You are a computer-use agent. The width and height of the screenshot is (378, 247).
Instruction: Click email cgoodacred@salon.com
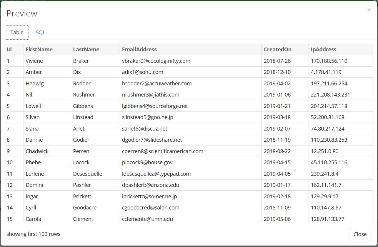[151, 208]
